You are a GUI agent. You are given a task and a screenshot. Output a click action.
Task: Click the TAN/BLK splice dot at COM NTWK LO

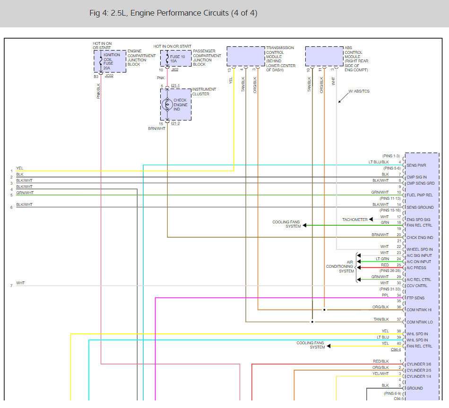point(312,322)
